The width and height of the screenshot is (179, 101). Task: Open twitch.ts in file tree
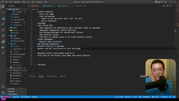[17, 33]
